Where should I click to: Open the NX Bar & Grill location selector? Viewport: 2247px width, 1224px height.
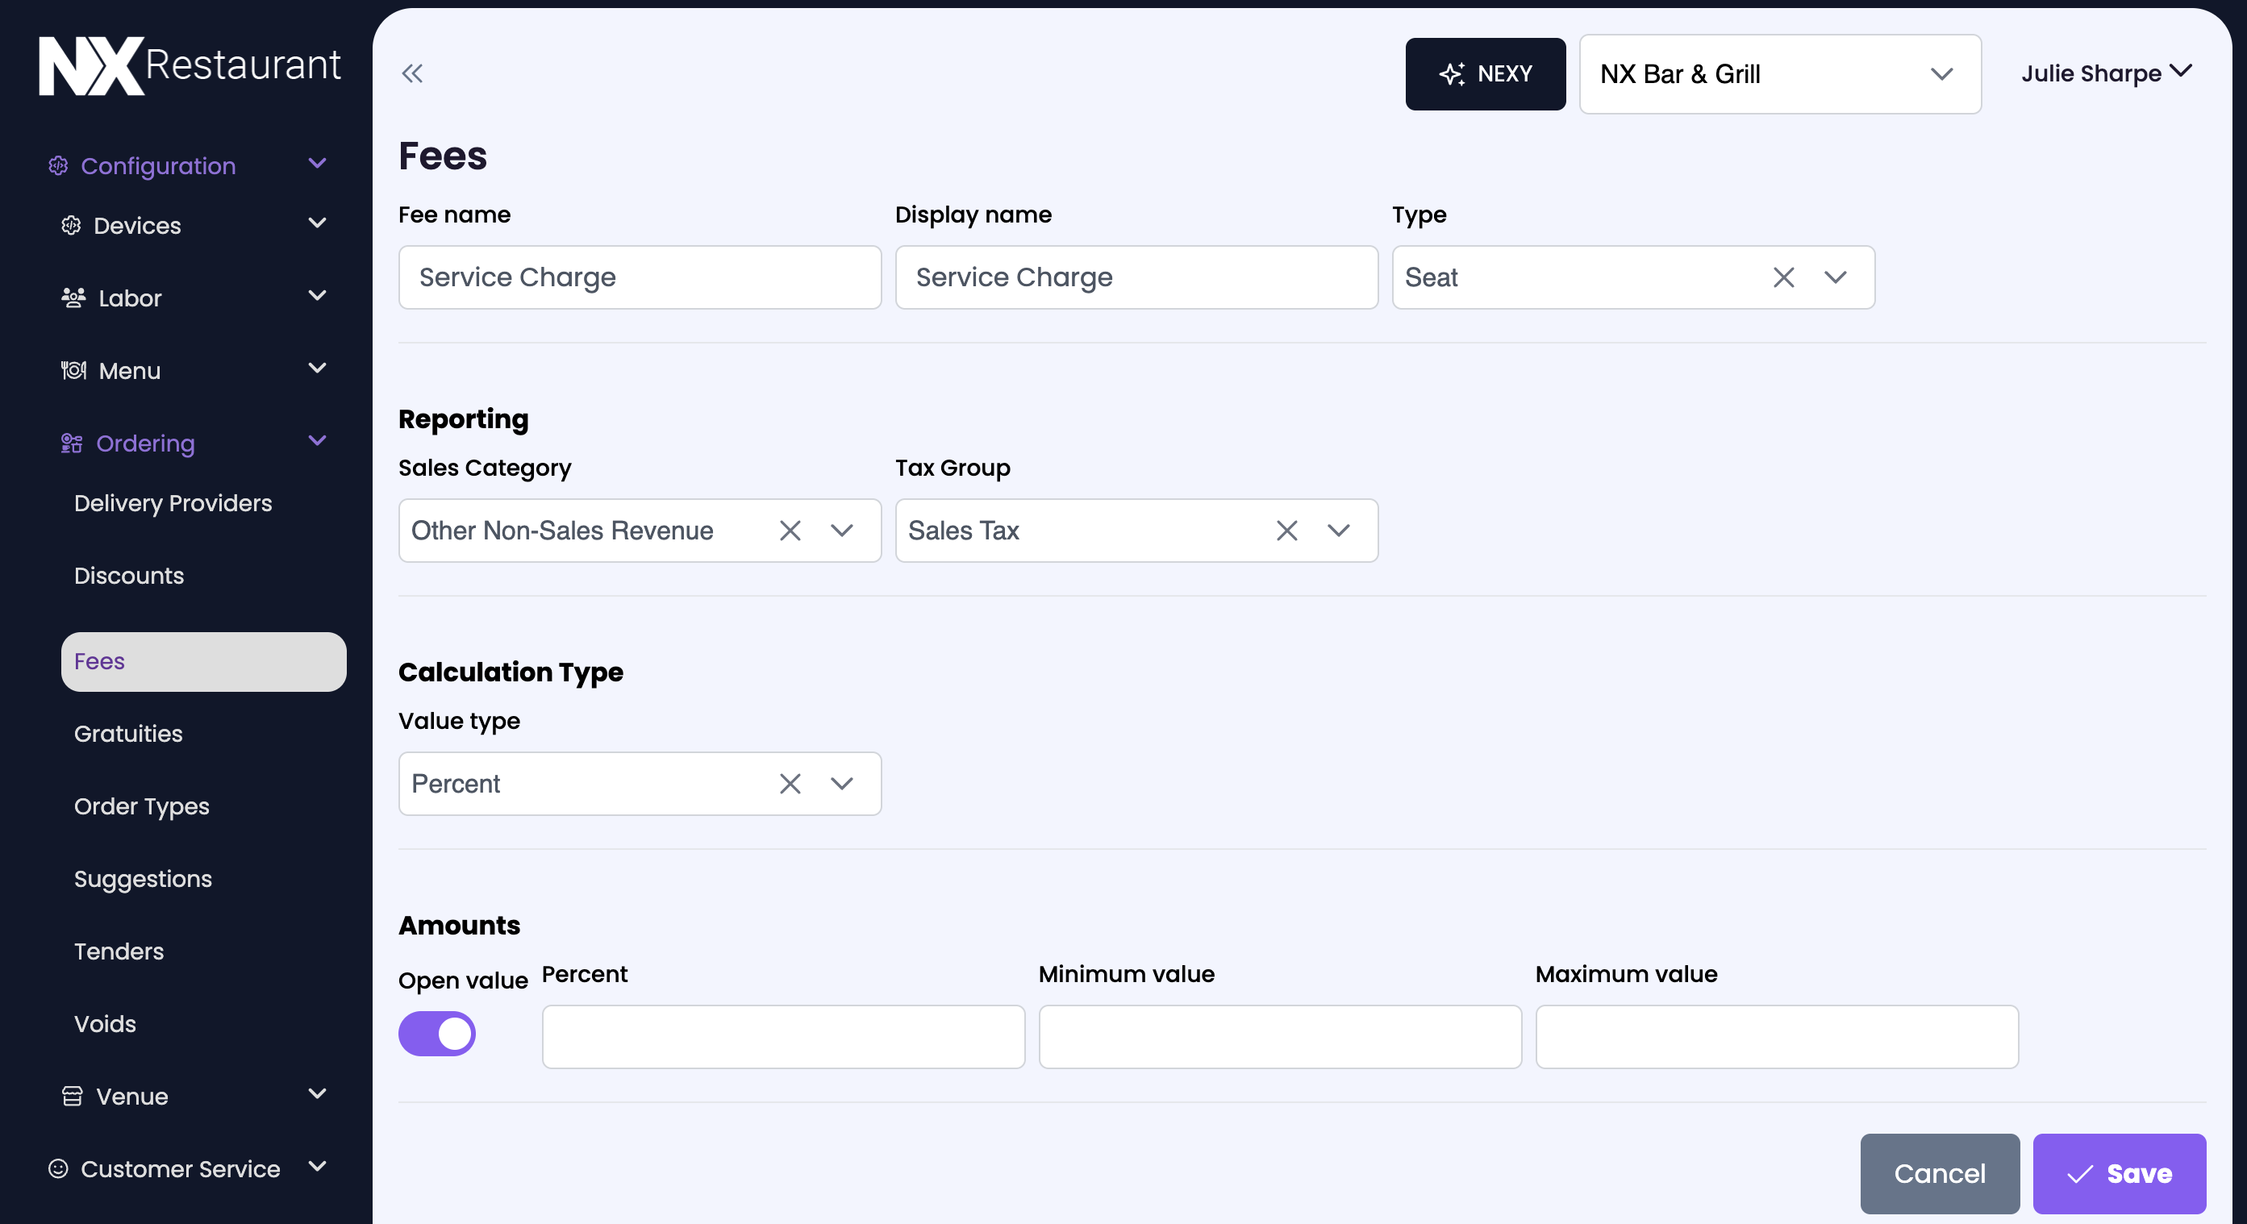point(1779,74)
